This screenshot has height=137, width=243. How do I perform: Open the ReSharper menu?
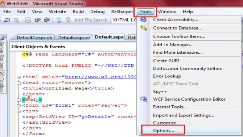click(x=122, y=12)
